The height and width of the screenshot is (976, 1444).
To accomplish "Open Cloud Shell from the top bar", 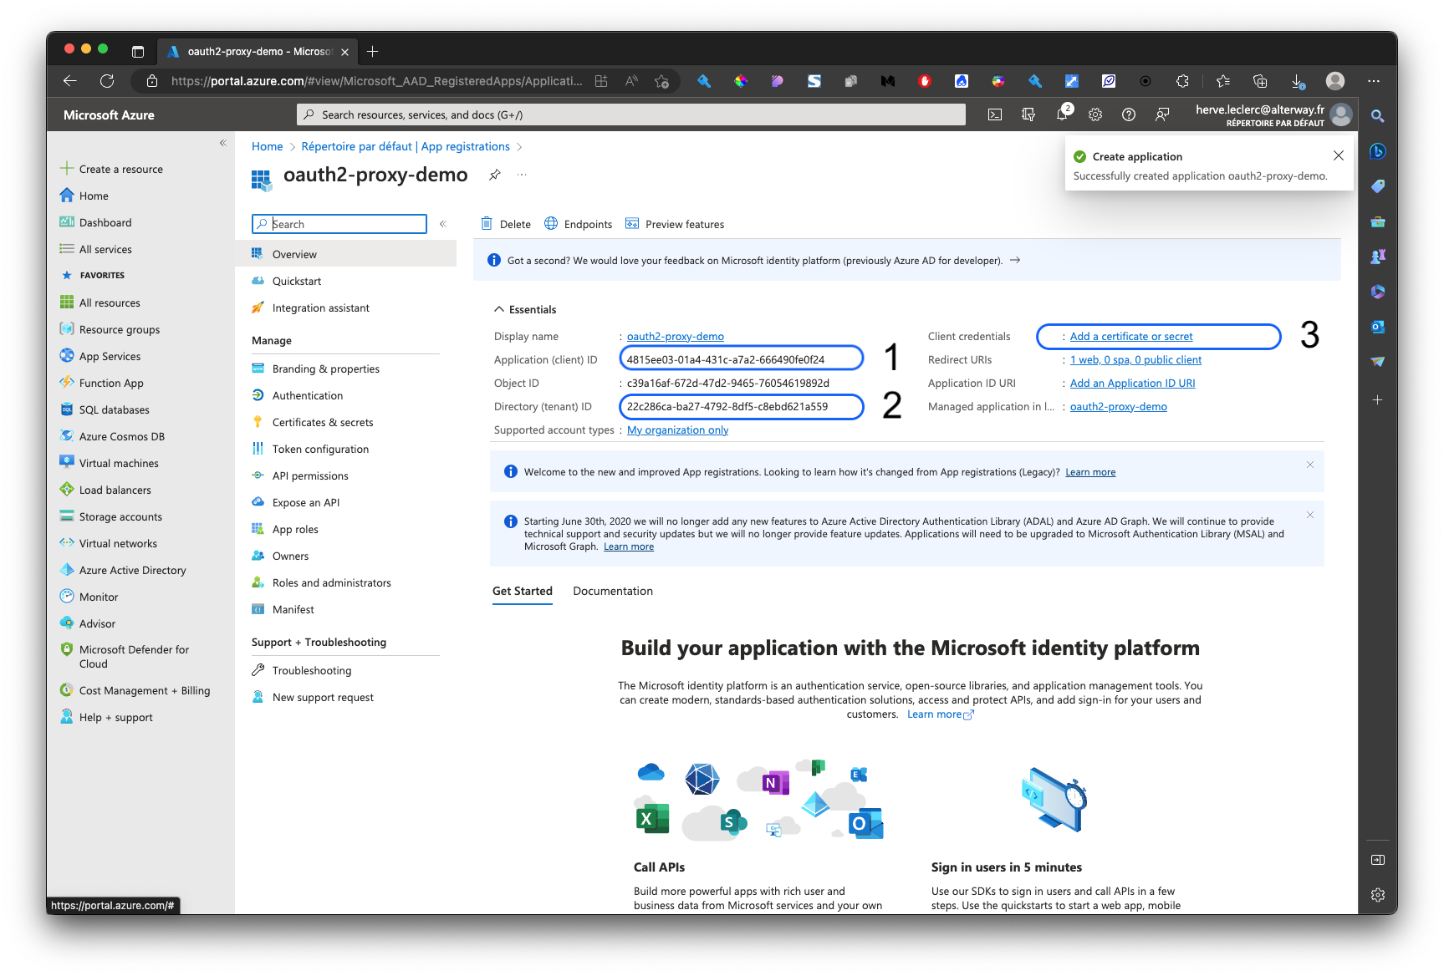I will click(995, 114).
